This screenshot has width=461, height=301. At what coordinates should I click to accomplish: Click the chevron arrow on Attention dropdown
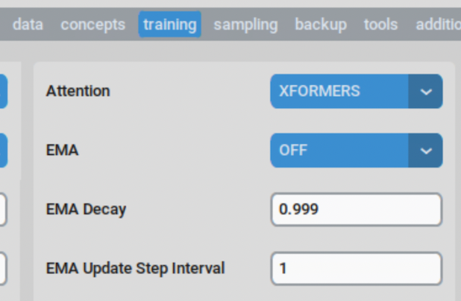426,92
